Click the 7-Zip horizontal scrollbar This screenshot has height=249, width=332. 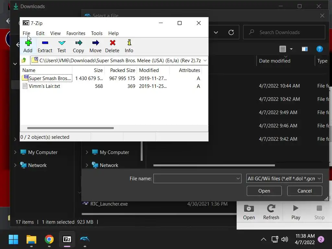coord(70,128)
